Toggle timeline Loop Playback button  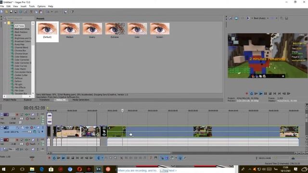pos(54,158)
